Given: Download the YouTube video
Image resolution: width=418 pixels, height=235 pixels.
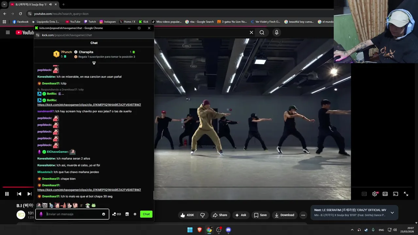Looking at the screenshot, I should [284, 215].
